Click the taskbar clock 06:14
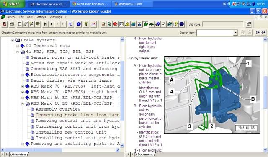Image resolution: width=268 pixels, height=157 pixels. click(x=261, y=4)
